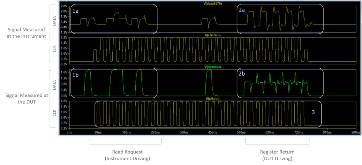This screenshot has height=165, width=362.
Task: Click the 450ns time axis label
Action: pyautogui.click(x=212, y=132)
